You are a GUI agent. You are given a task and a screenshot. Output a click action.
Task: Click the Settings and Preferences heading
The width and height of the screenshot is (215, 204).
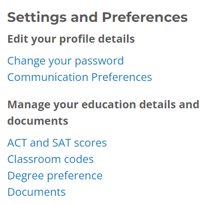pyautogui.click(x=97, y=18)
